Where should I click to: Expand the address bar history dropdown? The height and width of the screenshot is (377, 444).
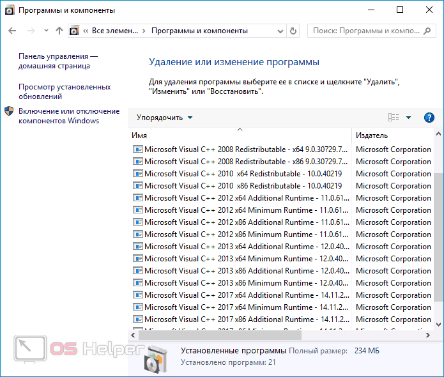click(280, 31)
